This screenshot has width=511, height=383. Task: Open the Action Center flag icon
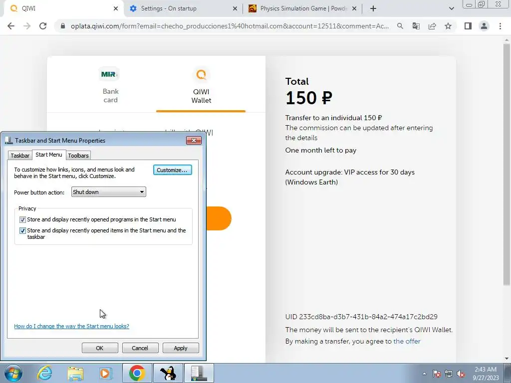pyautogui.click(x=437, y=374)
